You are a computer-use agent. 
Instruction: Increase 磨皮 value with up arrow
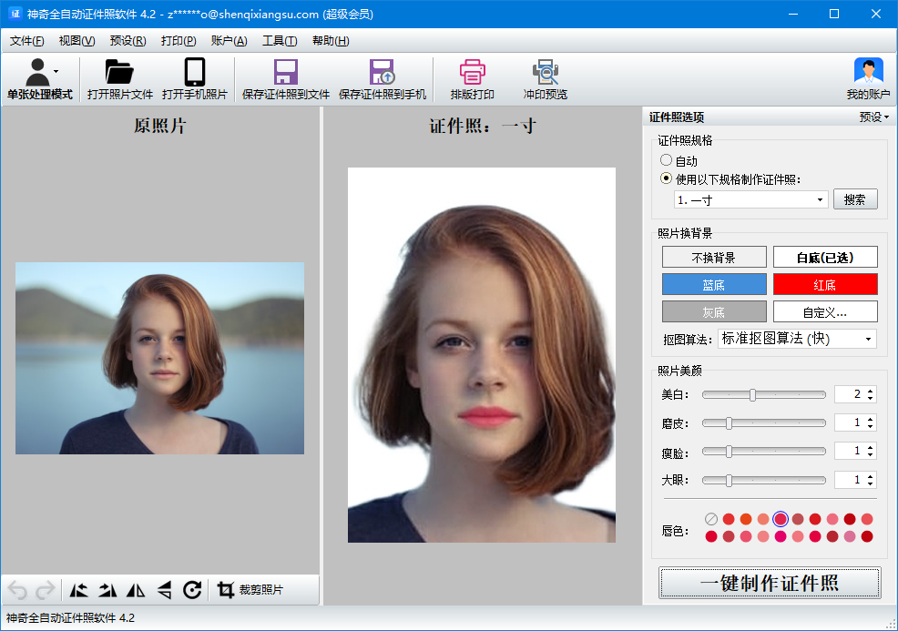[871, 419]
